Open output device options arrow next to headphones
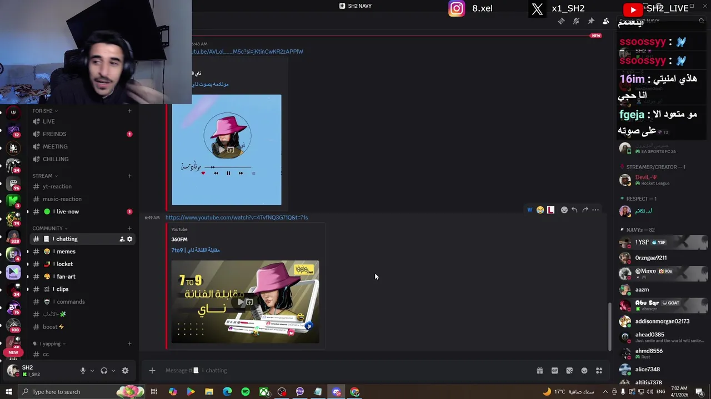This screenshot has height=399, width=711. pos(113,371)
